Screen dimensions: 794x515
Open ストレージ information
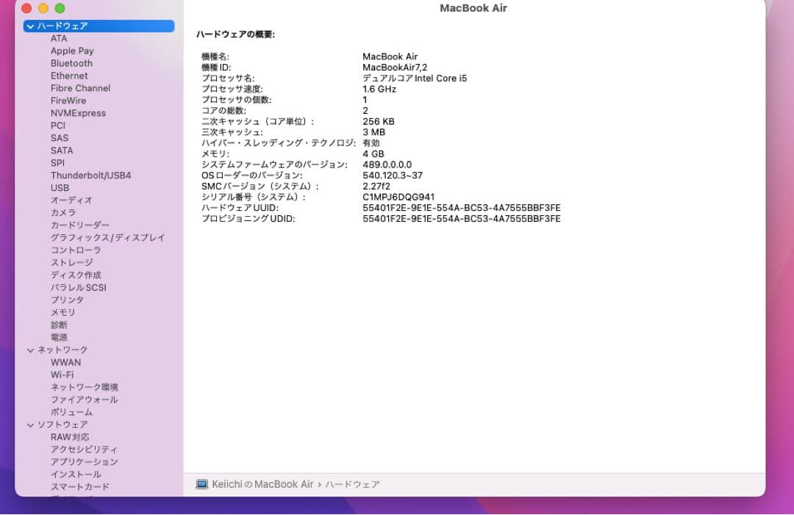click(x=72, y=262)
